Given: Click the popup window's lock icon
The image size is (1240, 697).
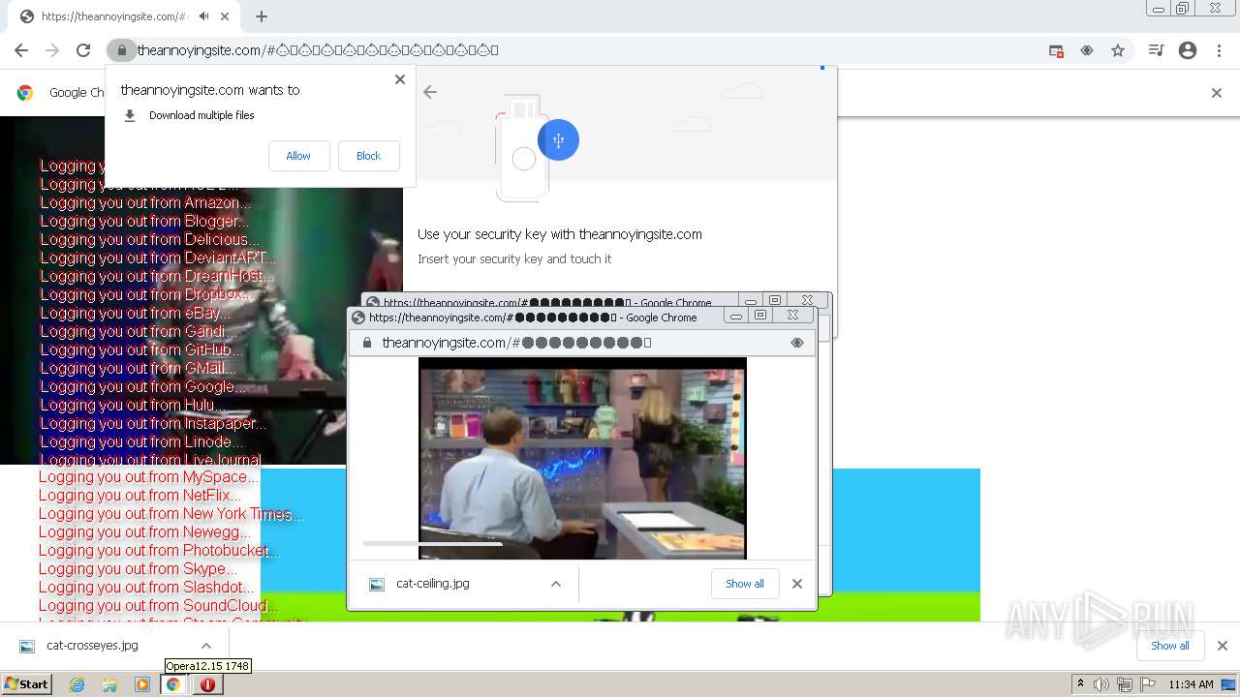Looking at the screenshot, I should (x=367, y=343).
